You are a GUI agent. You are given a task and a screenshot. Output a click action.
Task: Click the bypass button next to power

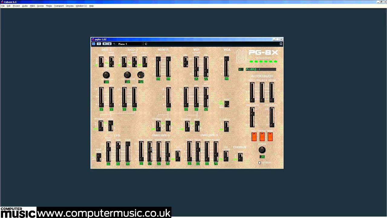[x=99, y=44]
